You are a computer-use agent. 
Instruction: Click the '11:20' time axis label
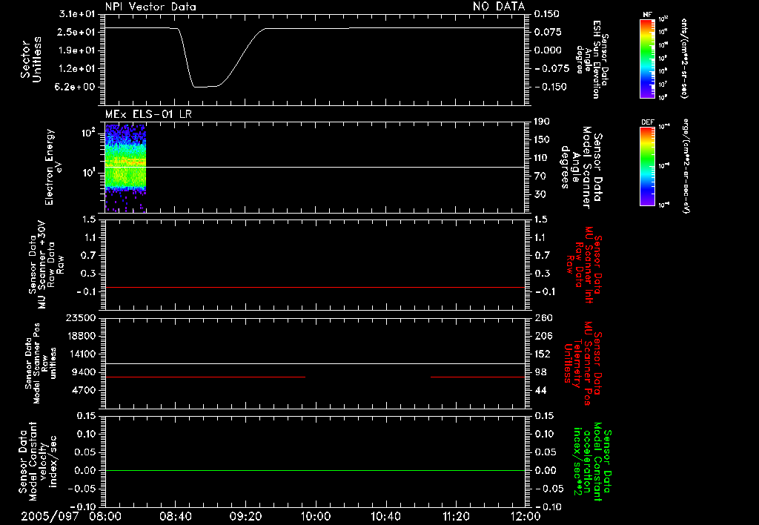point(456,517)
